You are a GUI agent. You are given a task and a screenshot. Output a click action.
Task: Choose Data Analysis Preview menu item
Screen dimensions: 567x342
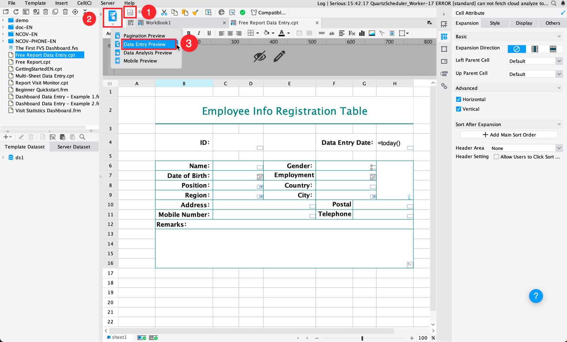click(x=147, y=53)
